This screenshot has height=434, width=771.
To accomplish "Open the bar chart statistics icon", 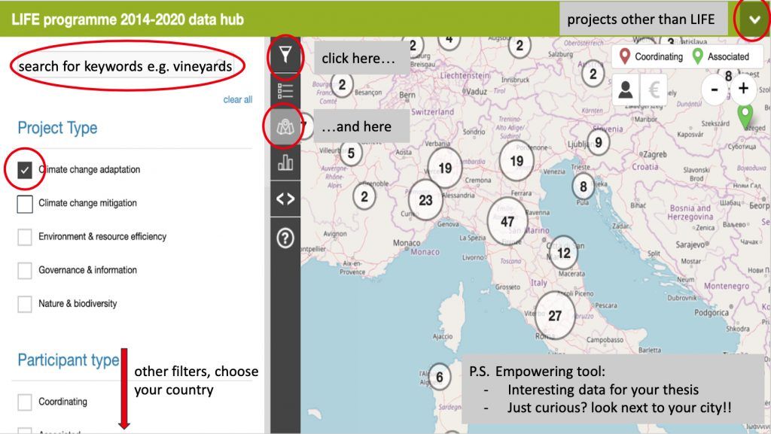I will tap(285, 162).
